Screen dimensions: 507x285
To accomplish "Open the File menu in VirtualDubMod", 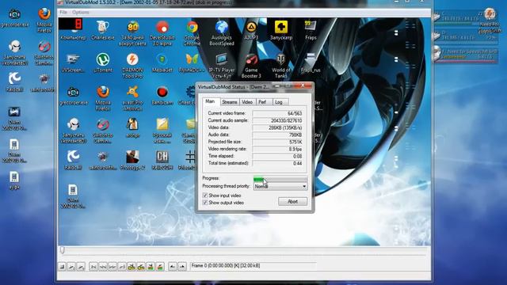I will [x=63, y=13].
